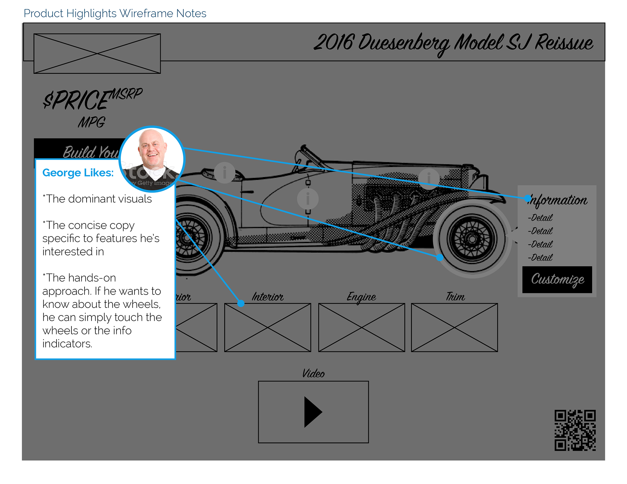The height and width of the screenshot is (484, 627).
Task: Click the $PRICE MSRP text
Action: 93,99
